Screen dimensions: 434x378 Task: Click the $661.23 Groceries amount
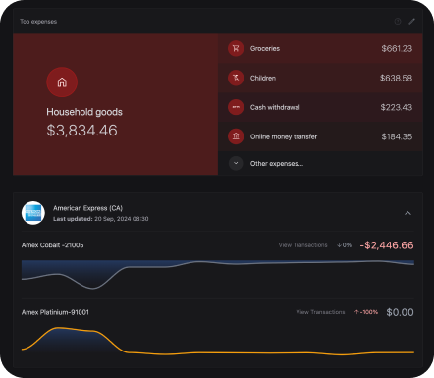tap(397, 49)
